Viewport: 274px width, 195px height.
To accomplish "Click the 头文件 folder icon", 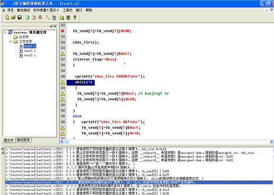I will tap(15, 37).
